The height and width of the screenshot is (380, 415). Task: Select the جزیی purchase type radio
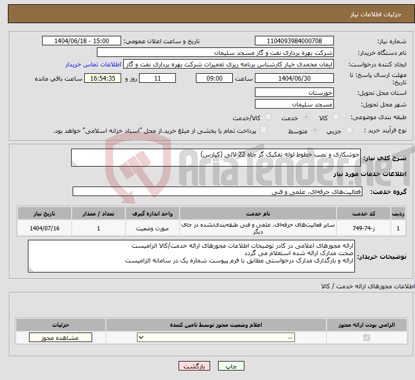pos(349,130)
